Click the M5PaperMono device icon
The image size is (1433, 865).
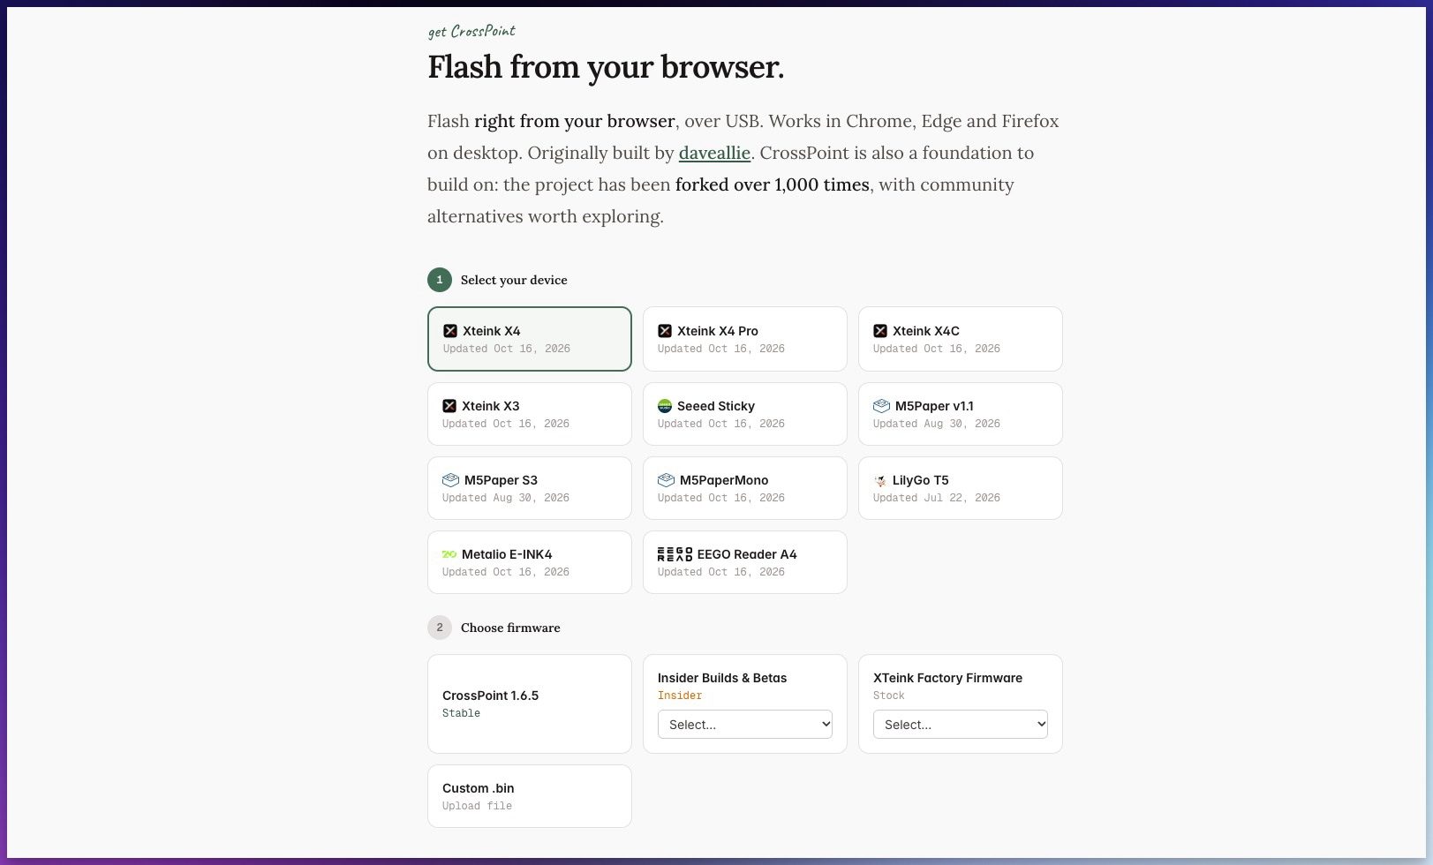(x=666, y=480)
